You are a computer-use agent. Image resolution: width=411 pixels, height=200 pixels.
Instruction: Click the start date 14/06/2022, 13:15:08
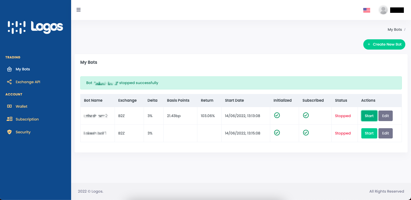tap(242, 133)
